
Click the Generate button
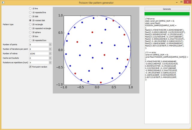pyautogui.click(x=167, y=9)
